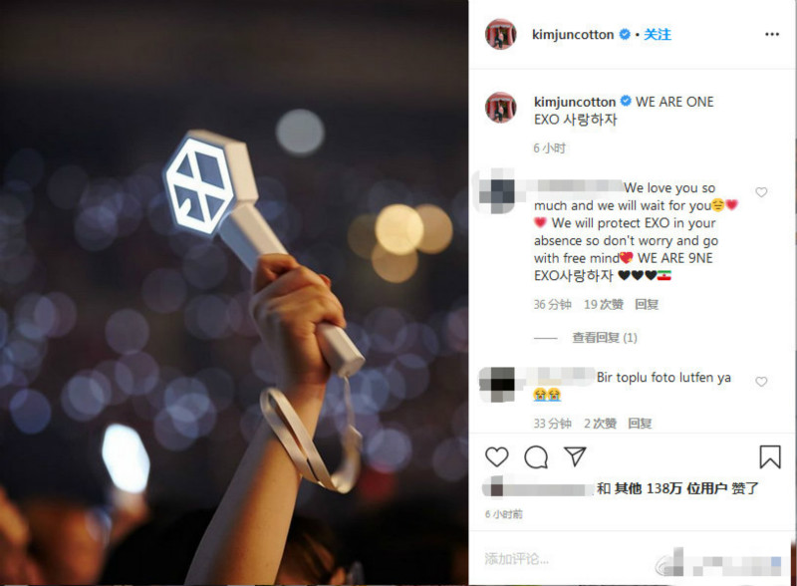Share the post with the paper plane icon
Screen dimensions: 797x586
coord(575,456)
